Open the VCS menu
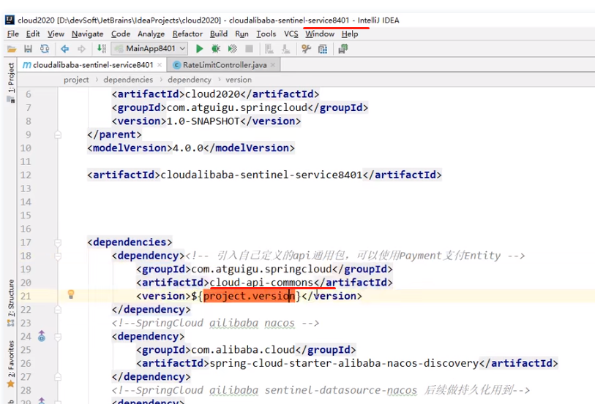 (291, 34)
